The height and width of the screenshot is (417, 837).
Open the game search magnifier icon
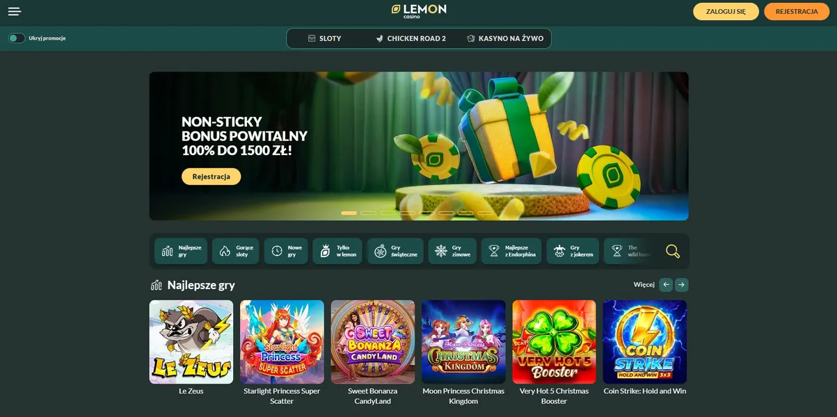673,252
